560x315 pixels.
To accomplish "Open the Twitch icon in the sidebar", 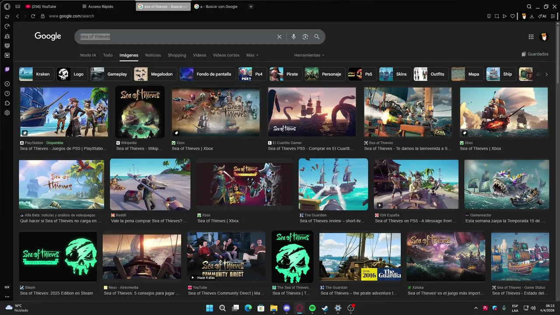I will (7, 70).
